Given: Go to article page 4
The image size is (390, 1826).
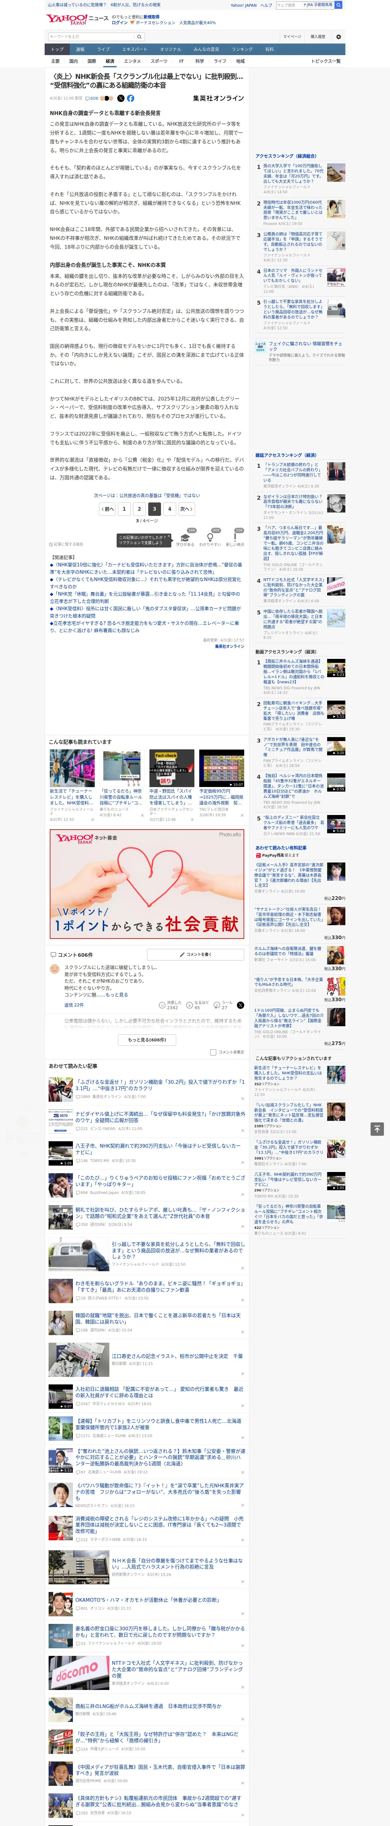Looking at the screenshot, I should 169,509.
